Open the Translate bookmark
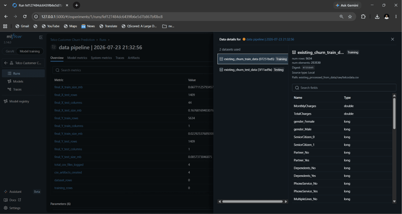402x214 pixels. (x=108, y=26)
